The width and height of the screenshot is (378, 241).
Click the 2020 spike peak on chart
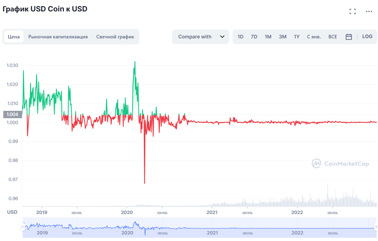click(135, 62)
